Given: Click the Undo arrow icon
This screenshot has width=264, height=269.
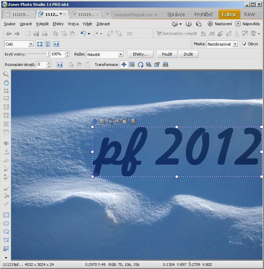Looking at the screenshot, I should pyautogui.click(x=83, y=33).
